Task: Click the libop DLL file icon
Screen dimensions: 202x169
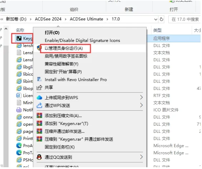Action: (19, 88)
